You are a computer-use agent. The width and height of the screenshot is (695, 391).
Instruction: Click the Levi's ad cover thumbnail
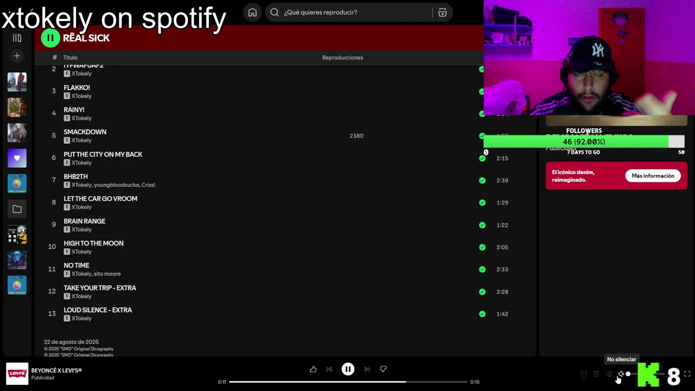(x=17, y=374)
